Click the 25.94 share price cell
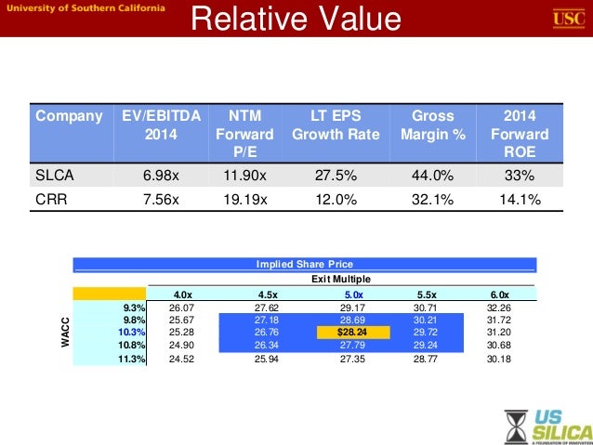 pyautogui.click(x=266, y=359)
